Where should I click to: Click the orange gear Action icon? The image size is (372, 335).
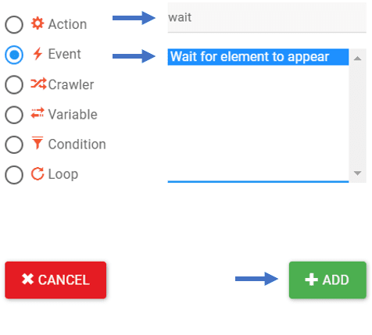[38, 23]
